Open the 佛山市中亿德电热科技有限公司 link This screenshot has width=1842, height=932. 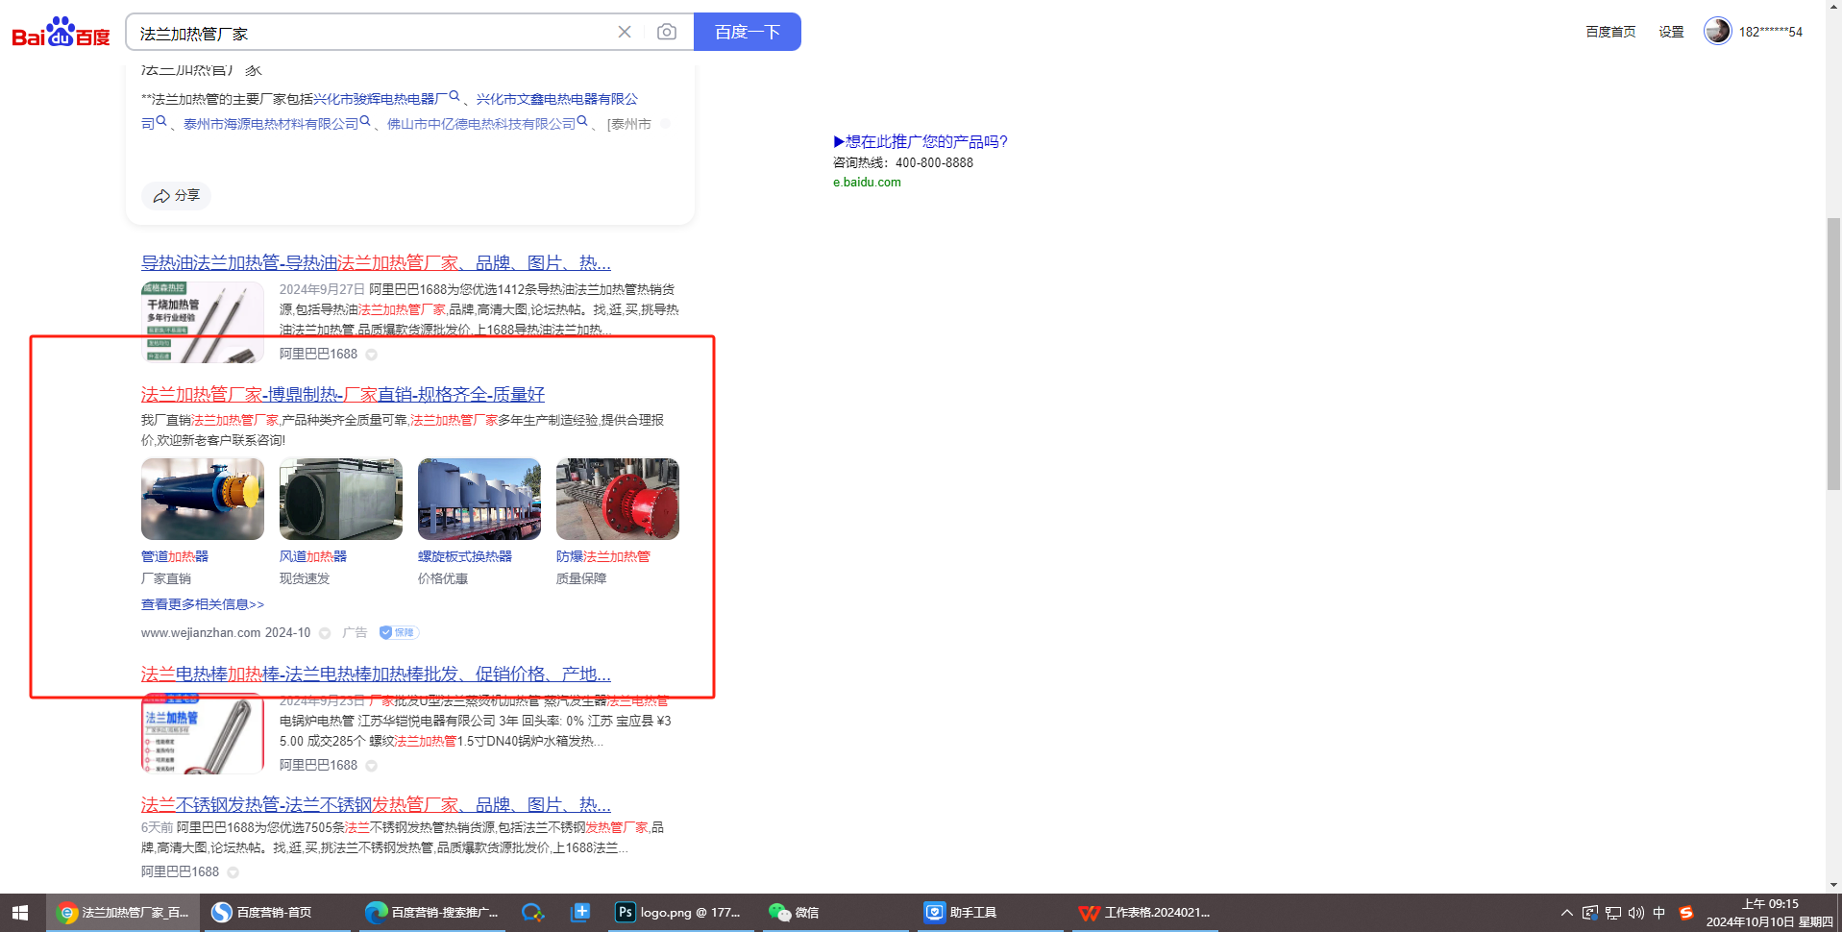(481, 124)
